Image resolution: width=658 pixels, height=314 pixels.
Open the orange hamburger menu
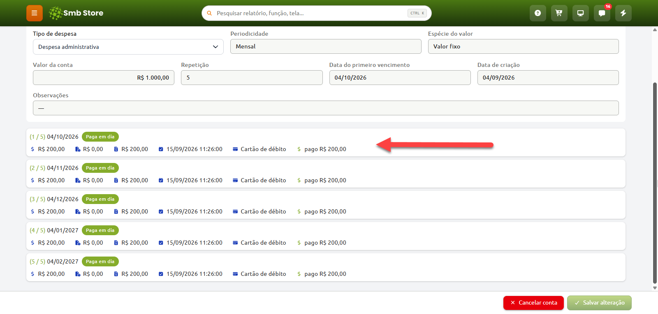pos(35,13)
